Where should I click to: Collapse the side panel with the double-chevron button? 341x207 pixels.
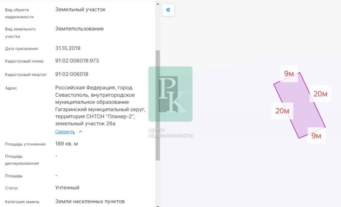pyautogui.click(x=168, y=10)
